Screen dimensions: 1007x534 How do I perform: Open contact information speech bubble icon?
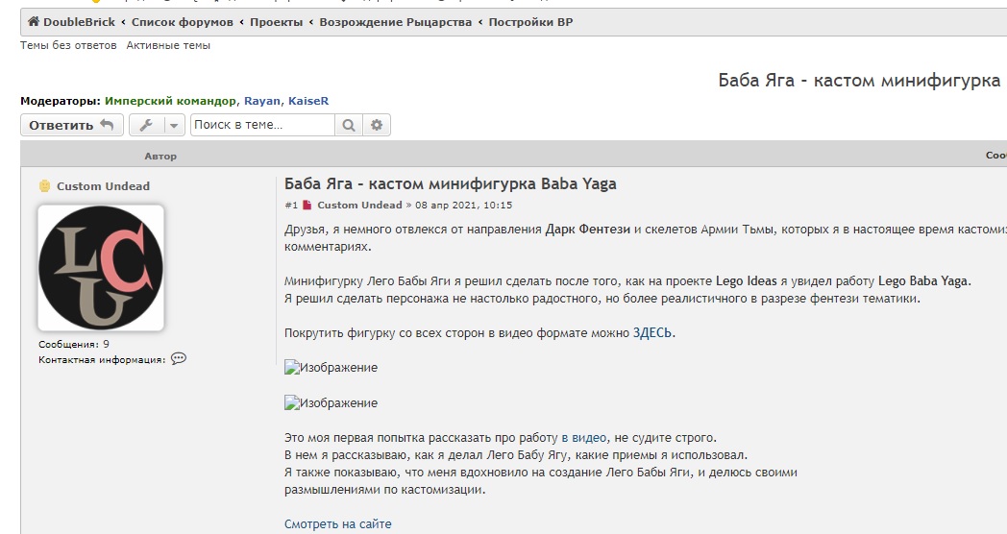pyautogui.click(x=179, y=359)
